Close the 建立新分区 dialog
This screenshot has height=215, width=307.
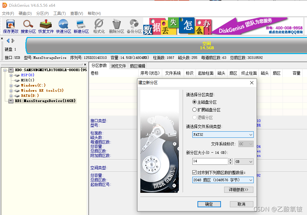252,83
